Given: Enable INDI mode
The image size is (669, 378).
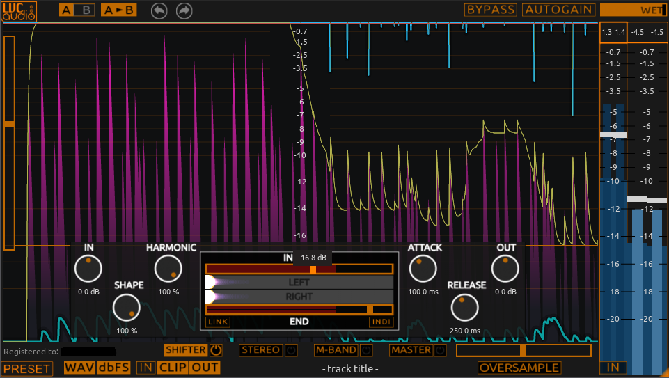Looking at the screenshot, I should [x=381, y=322].
